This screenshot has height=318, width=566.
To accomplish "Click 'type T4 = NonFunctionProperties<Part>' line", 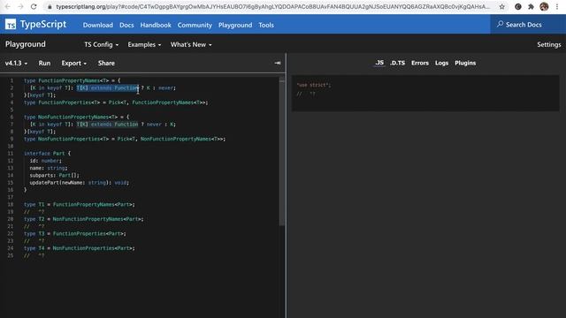I will [x=79, y=248].
